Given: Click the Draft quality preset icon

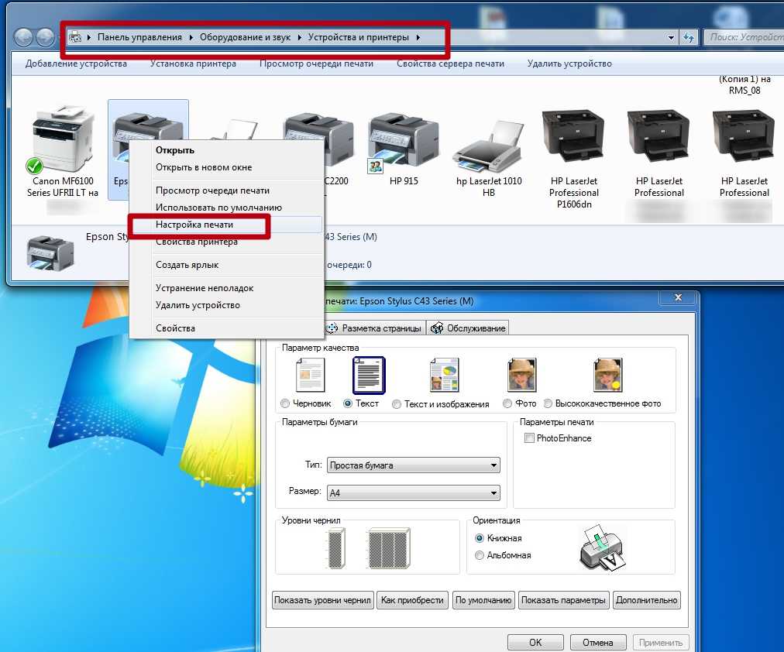Looking at the screenshot, I should pyautogui.click(x=310, y=376).
